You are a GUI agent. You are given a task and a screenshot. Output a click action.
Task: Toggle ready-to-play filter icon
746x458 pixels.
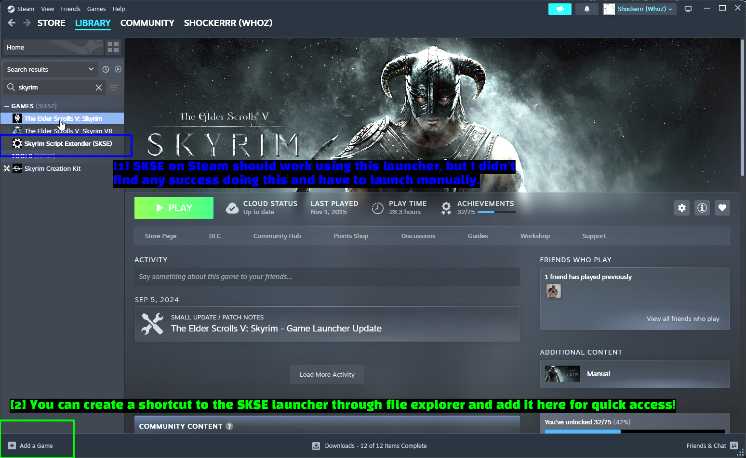pyautogui.click(x=118, y=69)
